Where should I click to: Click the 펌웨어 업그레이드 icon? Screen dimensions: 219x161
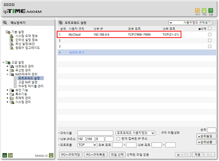click(12, 48)
